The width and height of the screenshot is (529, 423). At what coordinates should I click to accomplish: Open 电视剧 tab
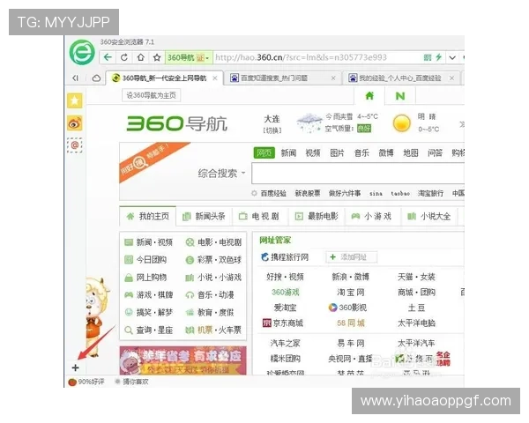259,216
